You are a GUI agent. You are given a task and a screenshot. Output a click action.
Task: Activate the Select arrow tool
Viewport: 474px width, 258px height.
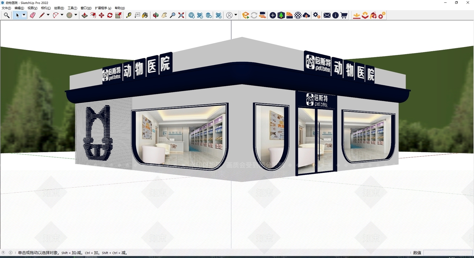[x=17, y=15]
